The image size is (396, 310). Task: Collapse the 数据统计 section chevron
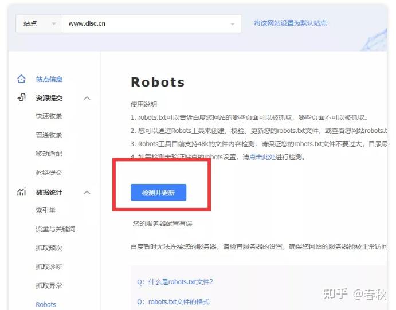click(87, 193)
